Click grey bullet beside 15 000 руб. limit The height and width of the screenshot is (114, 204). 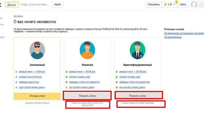pos(16,72)
